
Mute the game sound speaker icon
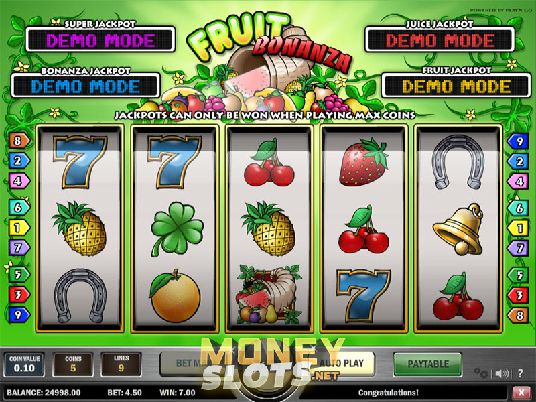coord(501,373)
